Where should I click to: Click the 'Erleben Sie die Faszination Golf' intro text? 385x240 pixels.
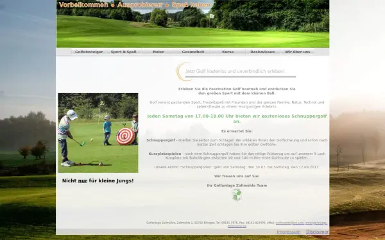click(237, 91)
